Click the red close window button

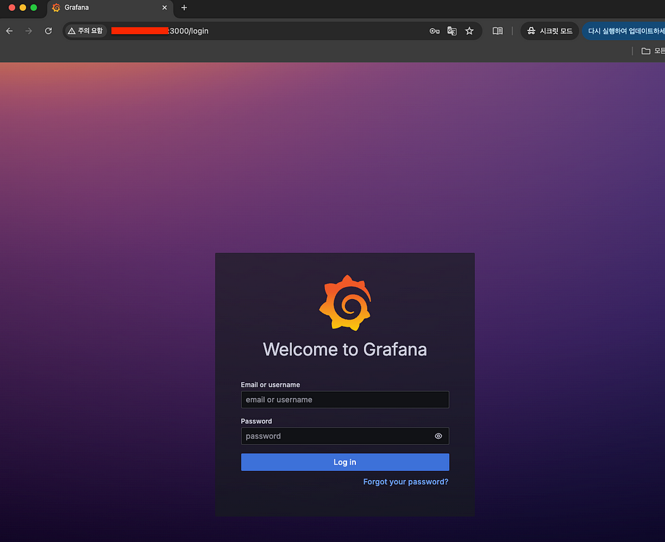12,8
